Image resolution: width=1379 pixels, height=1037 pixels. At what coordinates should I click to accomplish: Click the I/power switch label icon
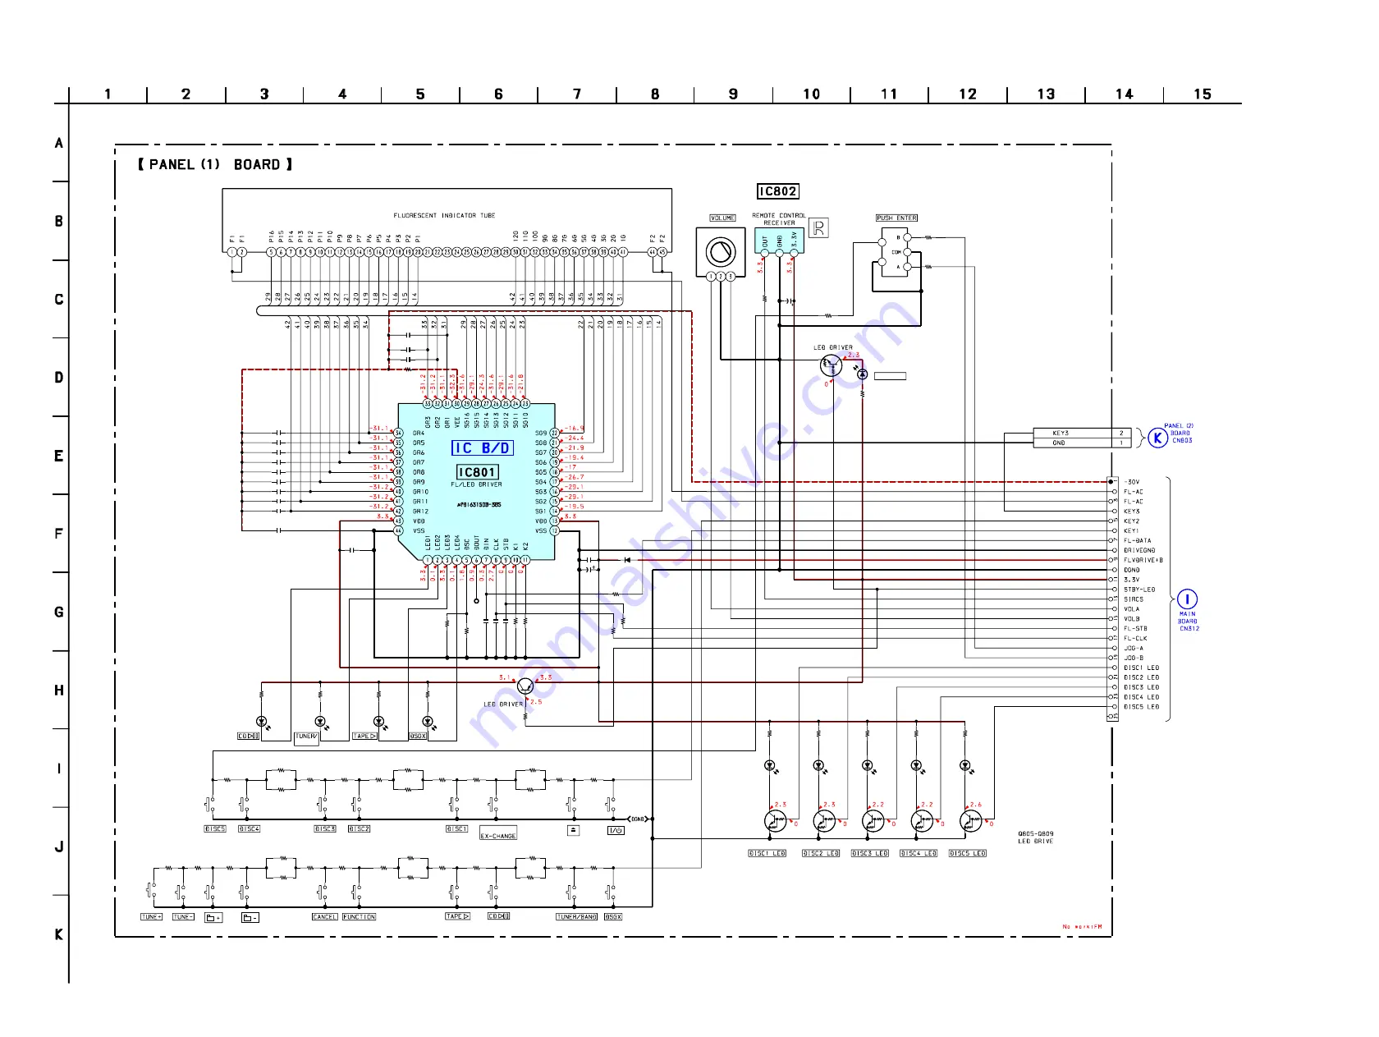coord(616,830)
